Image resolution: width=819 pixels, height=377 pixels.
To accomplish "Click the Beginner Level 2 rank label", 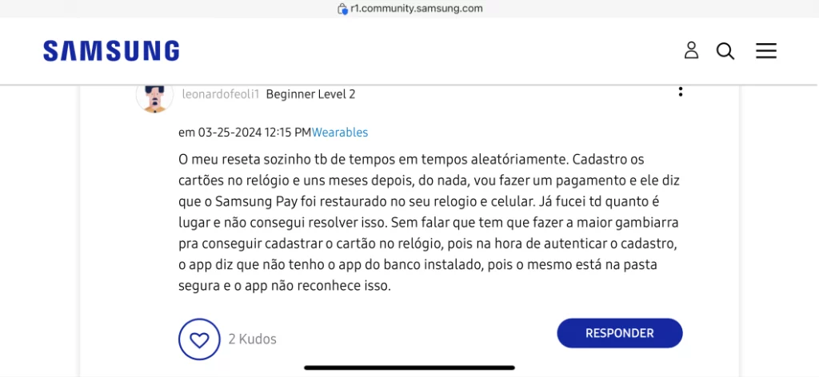I will pyautogui.click(x=311, y=94).
